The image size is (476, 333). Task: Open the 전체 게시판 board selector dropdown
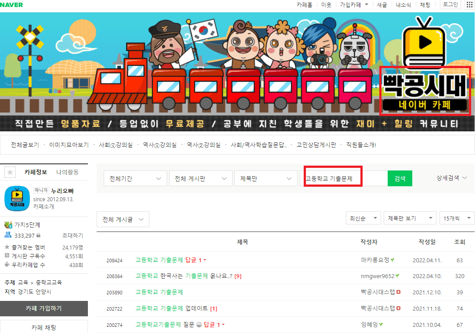point(200,178)
